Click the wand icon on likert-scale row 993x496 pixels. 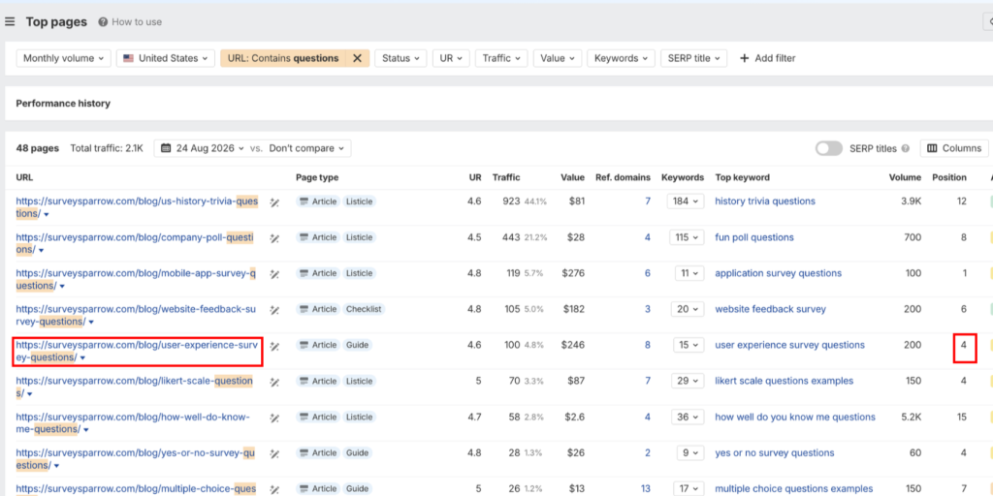274,382
